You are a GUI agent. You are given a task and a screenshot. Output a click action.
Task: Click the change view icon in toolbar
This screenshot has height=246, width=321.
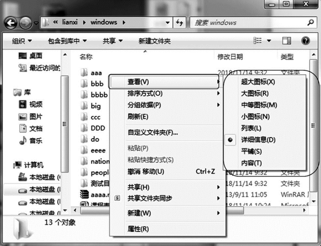point(258,41)
